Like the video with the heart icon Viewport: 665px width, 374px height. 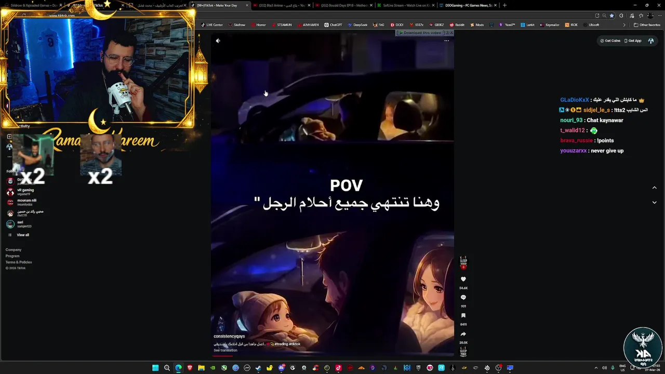(x=463, y=279)
